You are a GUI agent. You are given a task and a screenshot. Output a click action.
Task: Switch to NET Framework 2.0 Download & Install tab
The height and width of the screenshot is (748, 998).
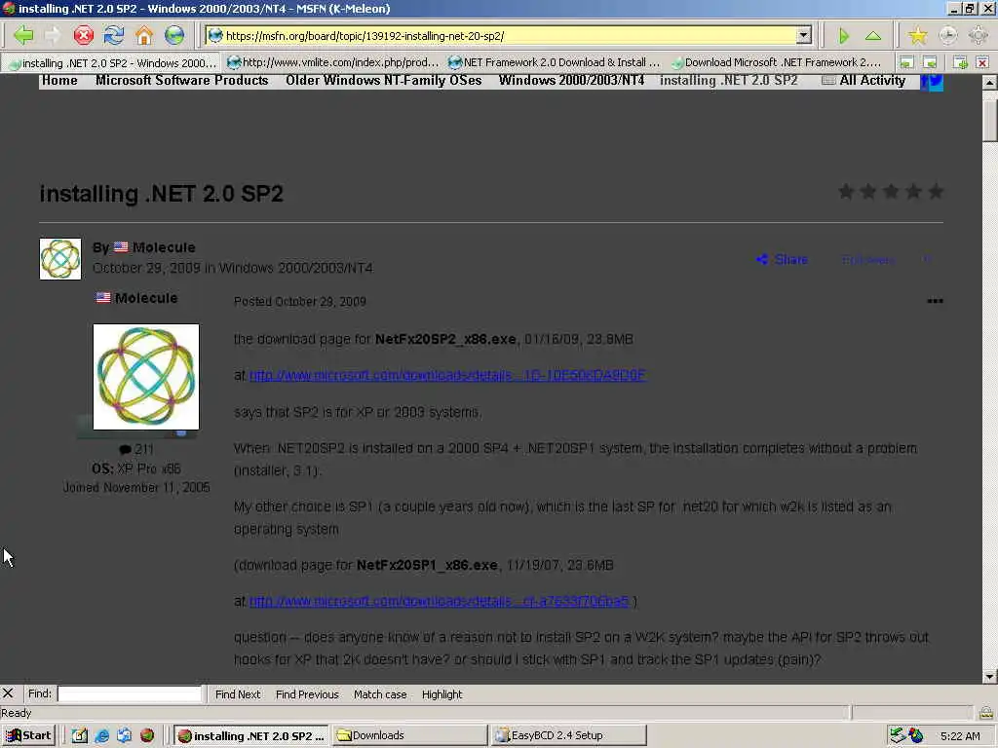click(554, 62)
